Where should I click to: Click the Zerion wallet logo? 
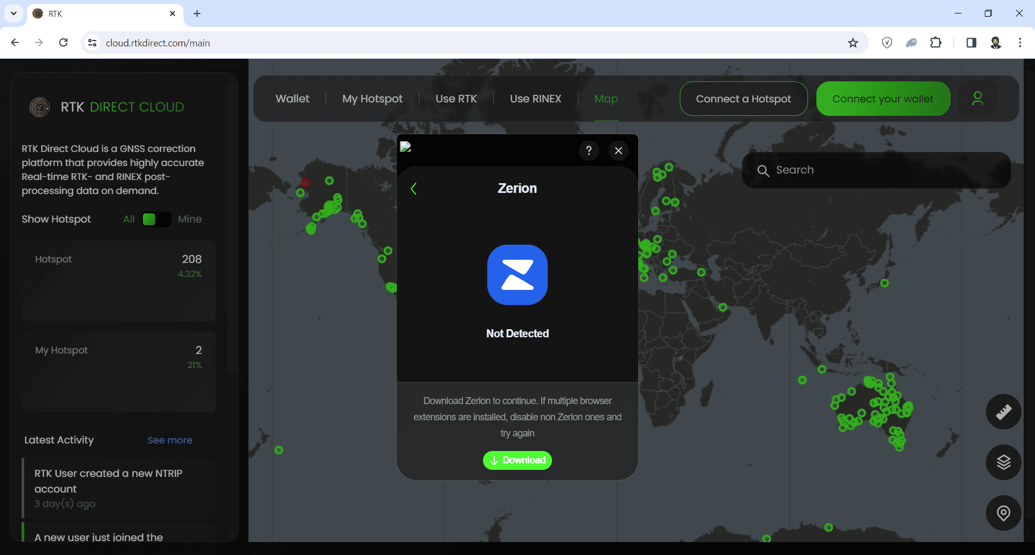pos(517,275)
